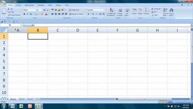The width and height of the screenshot is (193, 109).
Task: Click the Copy icon
Action: coord(8,12)
